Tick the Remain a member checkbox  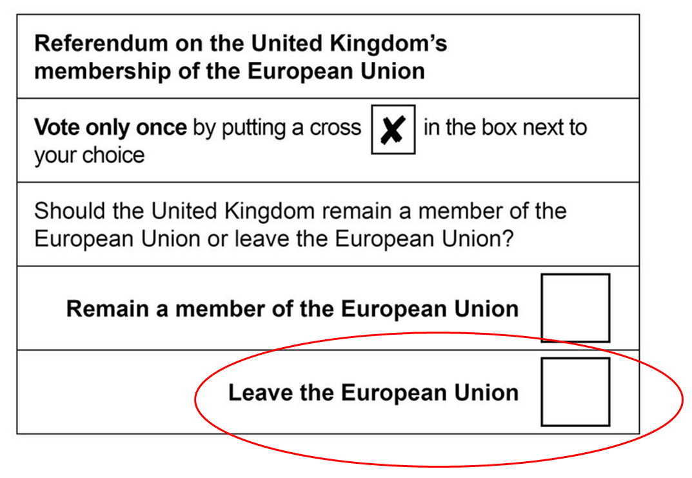click(575, 308)
